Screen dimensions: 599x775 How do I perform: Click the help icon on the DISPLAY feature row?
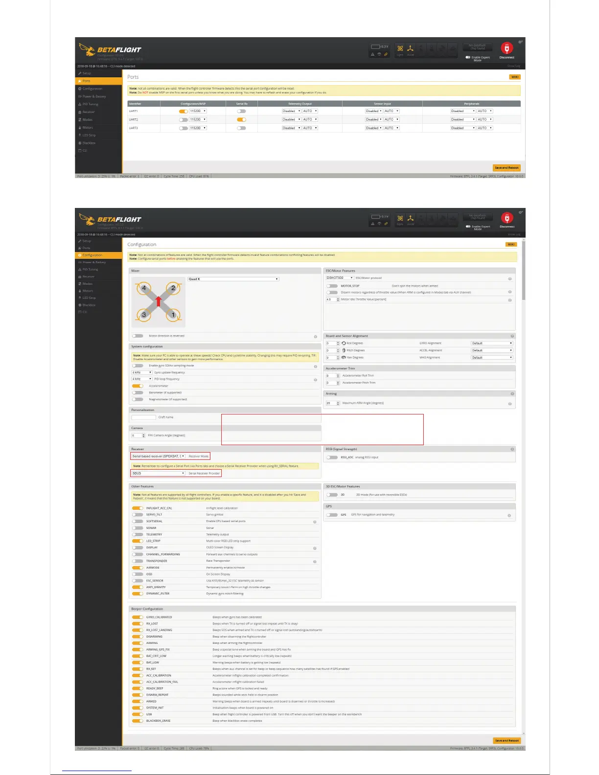[315, 548]
